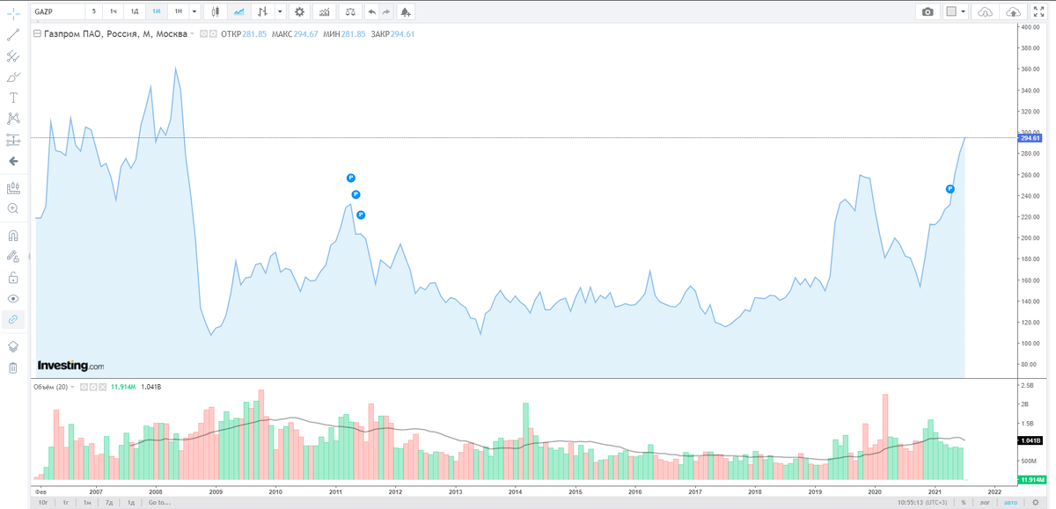
Task: Toggle logarithmic scale лог
Action: [986, 502]
